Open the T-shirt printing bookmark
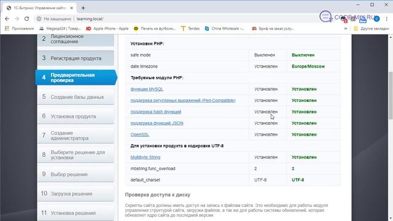 click(x=155, y=29)
